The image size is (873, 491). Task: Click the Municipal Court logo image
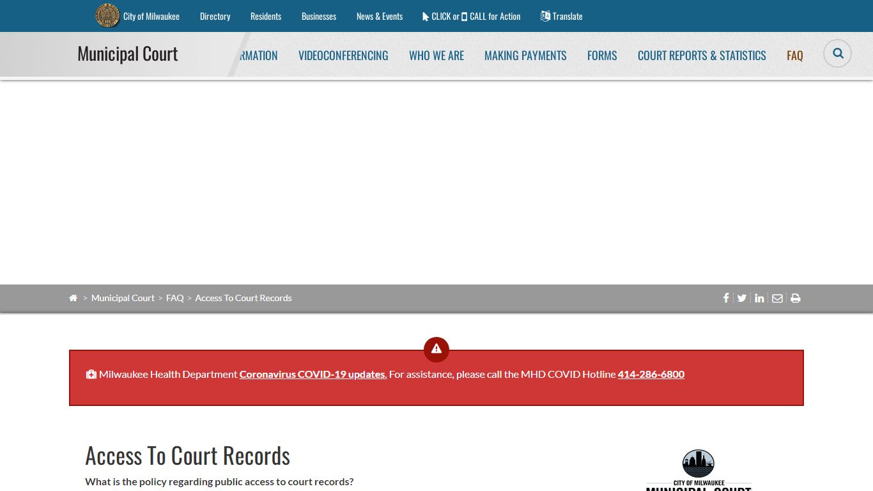699,470
